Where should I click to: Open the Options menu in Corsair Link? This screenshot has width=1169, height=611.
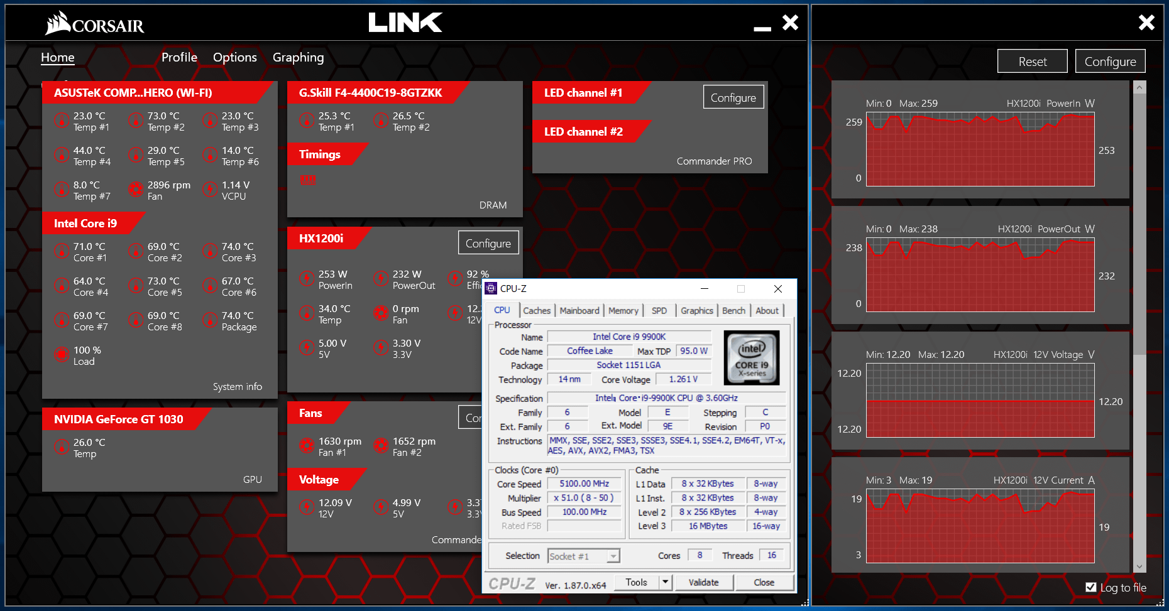coord(234,57)
